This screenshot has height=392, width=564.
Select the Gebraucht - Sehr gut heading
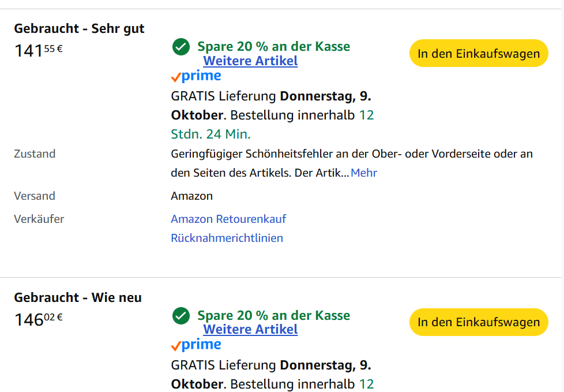point(79,28)
